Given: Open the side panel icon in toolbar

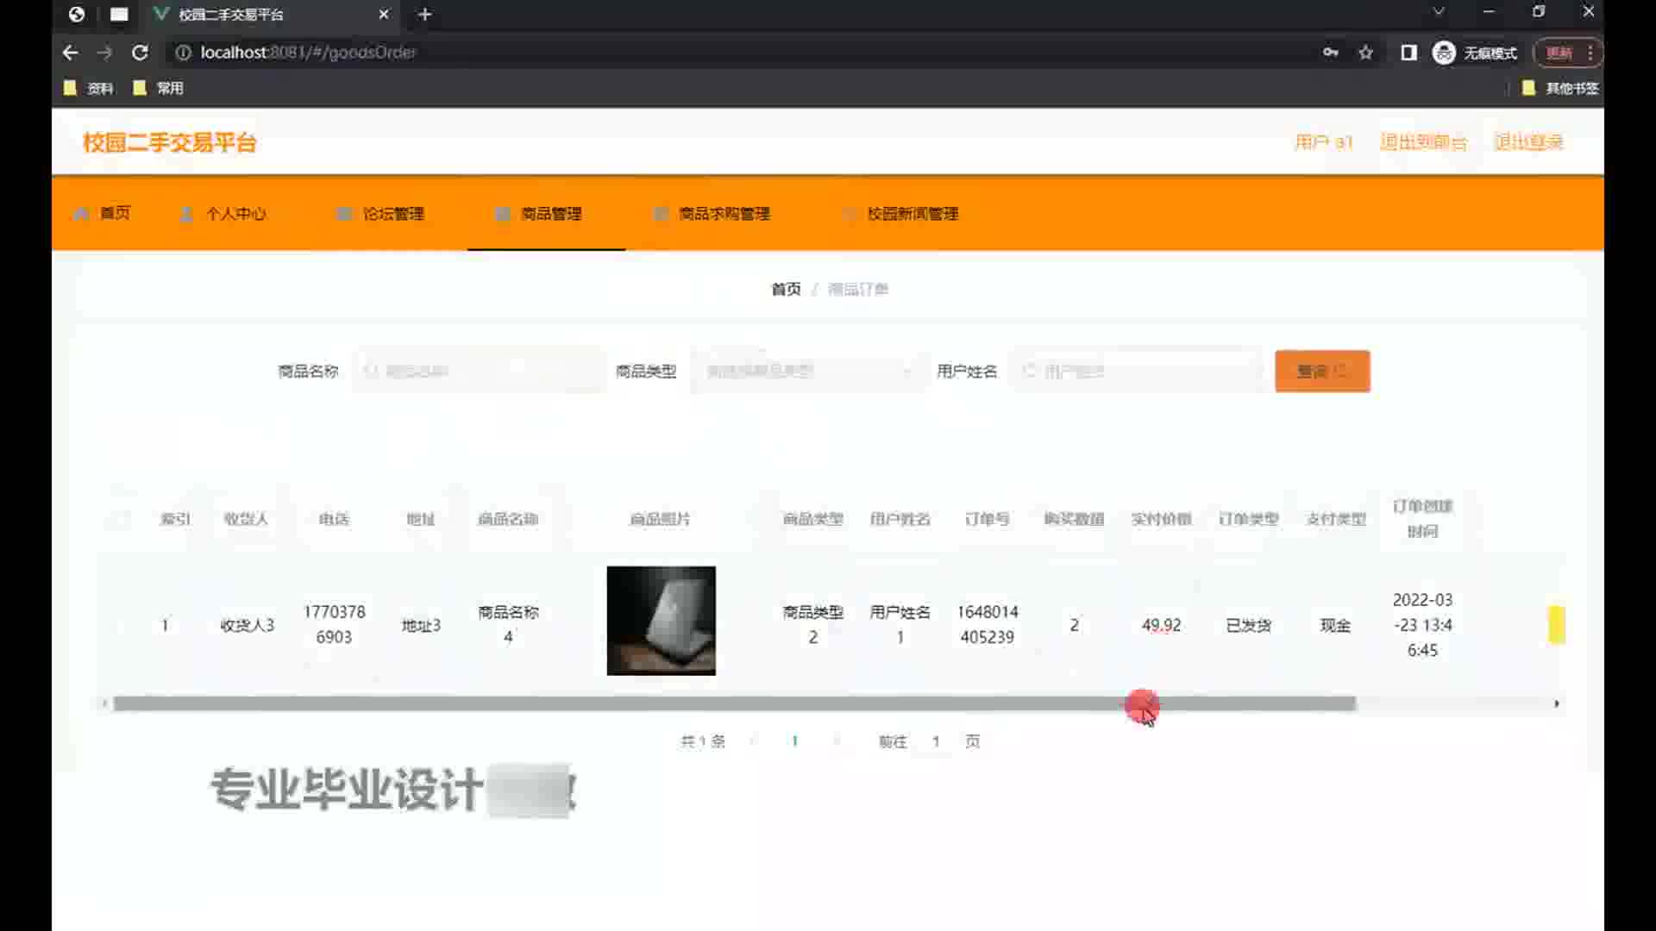Looking at the screenshot, I should click(x=1408, y=53).
